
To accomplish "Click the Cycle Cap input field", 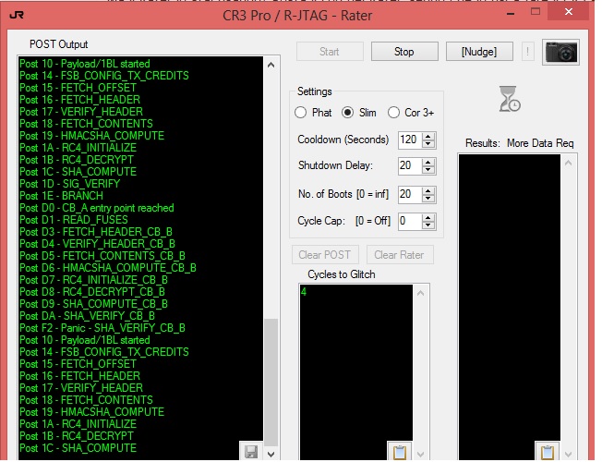I will coord(410,222).
